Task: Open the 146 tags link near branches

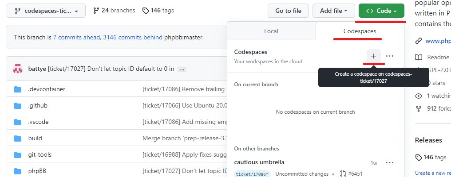Action: pos(158,11)
